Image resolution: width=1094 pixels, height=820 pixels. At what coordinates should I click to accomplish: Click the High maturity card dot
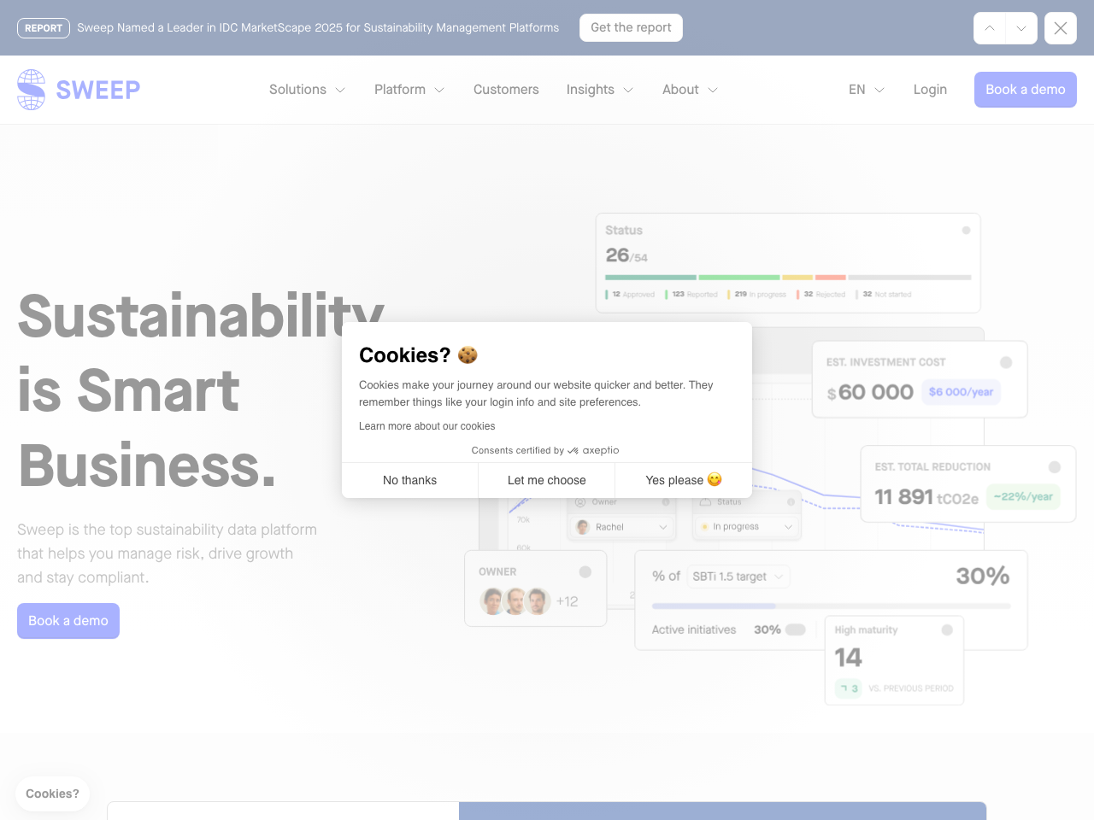coord(947,630)
